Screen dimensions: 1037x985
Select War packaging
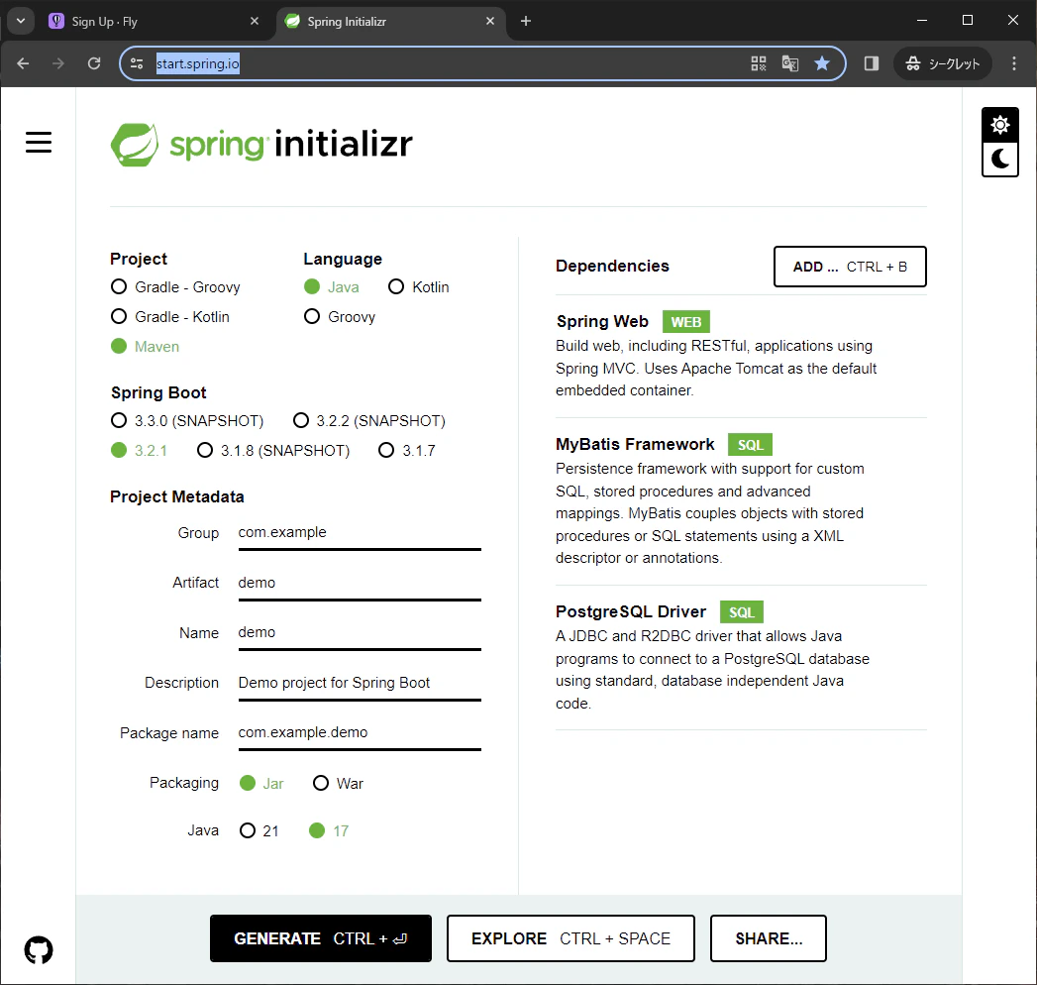(338, 783)
